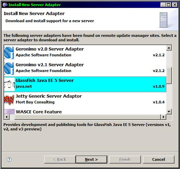This screenshot has height=169, width=180.
Task: Select GlassFish Java EE 5 Server entry
Action: pyautogui.click(x=85, y=84)
